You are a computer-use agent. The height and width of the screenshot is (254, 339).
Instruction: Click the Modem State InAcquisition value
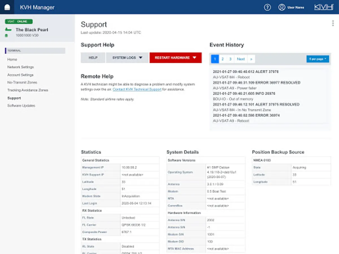(x=131, y=196)
